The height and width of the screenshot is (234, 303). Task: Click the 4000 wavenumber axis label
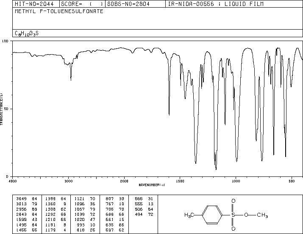point(13,181)
